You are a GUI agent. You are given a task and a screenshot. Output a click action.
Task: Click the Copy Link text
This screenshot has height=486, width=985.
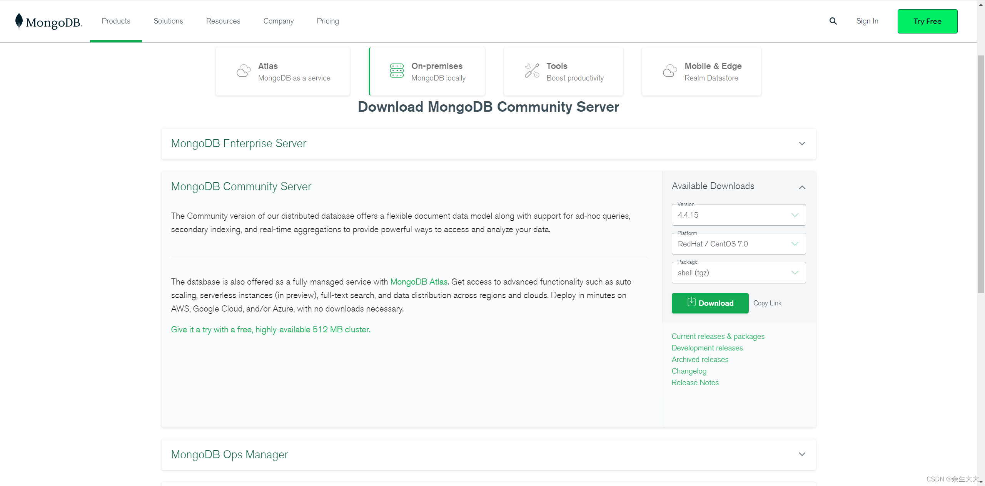click(767, 303)
